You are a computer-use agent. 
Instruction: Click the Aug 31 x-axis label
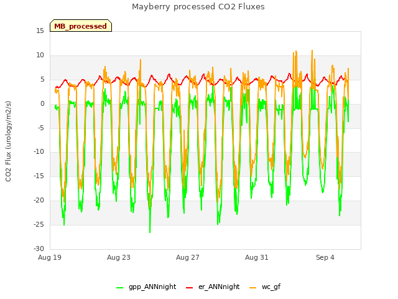[257, 257]
